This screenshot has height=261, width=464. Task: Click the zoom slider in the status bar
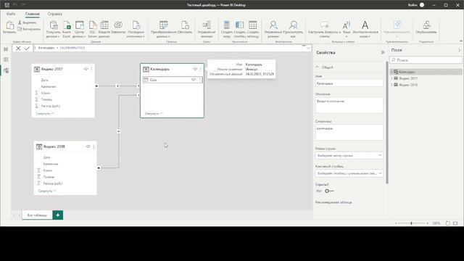412,223
